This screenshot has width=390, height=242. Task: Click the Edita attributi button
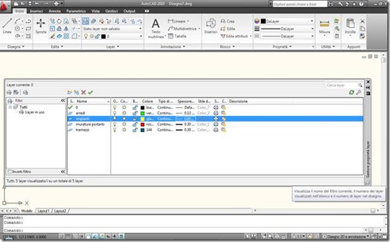tap(235, 36)
